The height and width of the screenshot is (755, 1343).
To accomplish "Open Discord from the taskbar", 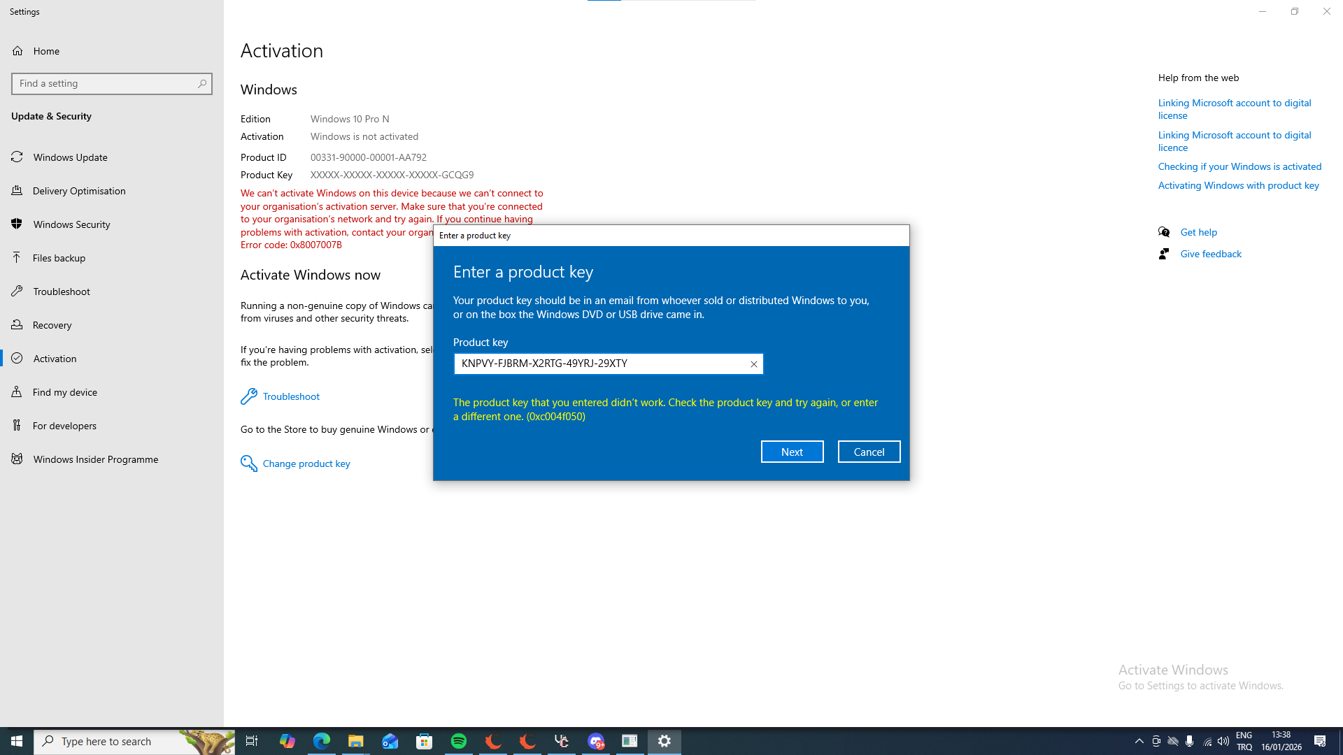I will (x=596, y=741).
